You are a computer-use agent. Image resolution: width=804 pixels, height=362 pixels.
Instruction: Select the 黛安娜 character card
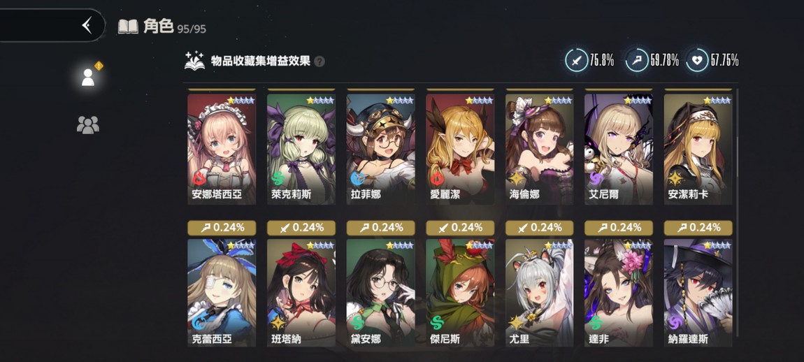coord(380,293)
